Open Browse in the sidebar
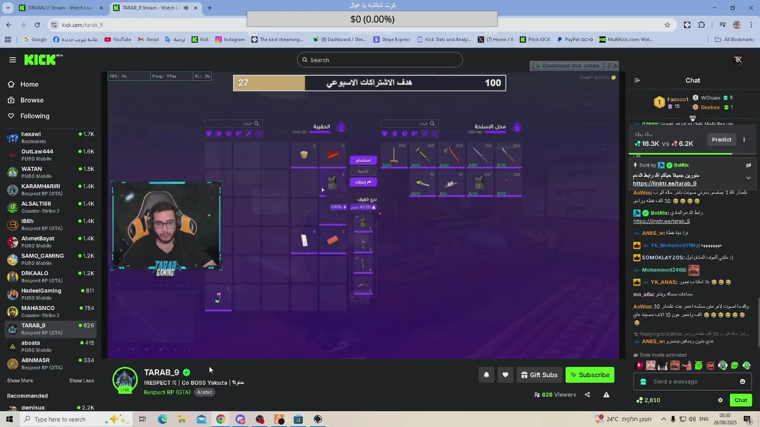Image resolution: width=760 pixels, height=427 pixels. click(32, 100)
